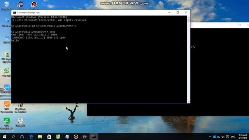Screen dimensions: 249x140
Task: Select This PC desktop icon
Action: [x=7, y=39]
